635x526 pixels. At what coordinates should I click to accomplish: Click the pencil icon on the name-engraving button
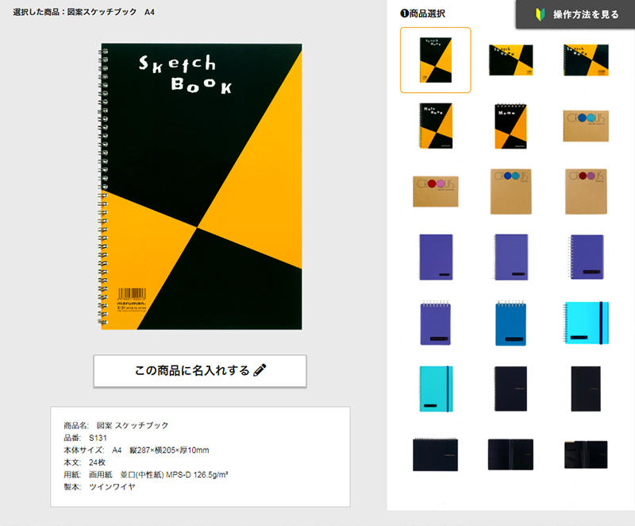(x=260, y=370)
